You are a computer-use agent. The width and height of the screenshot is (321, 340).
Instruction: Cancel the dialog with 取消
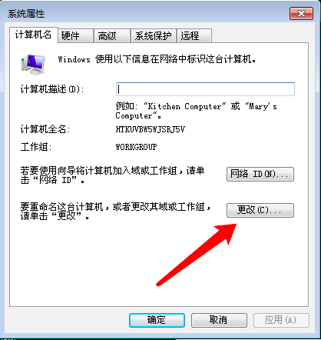[x=219, y=320]
